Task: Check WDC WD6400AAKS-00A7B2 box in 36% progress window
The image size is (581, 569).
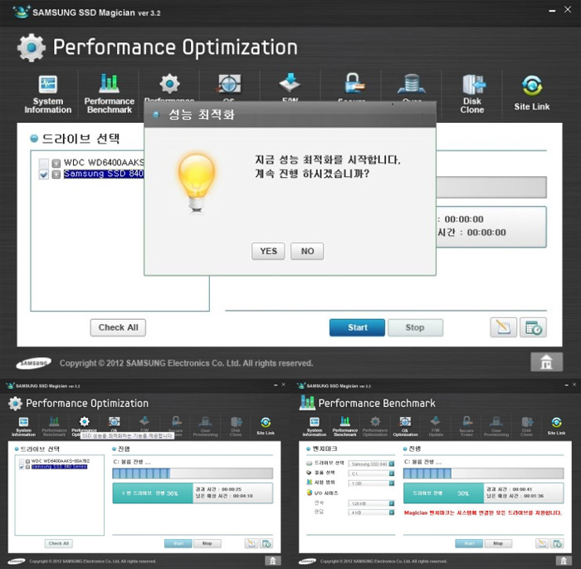Action: [22, 461]
